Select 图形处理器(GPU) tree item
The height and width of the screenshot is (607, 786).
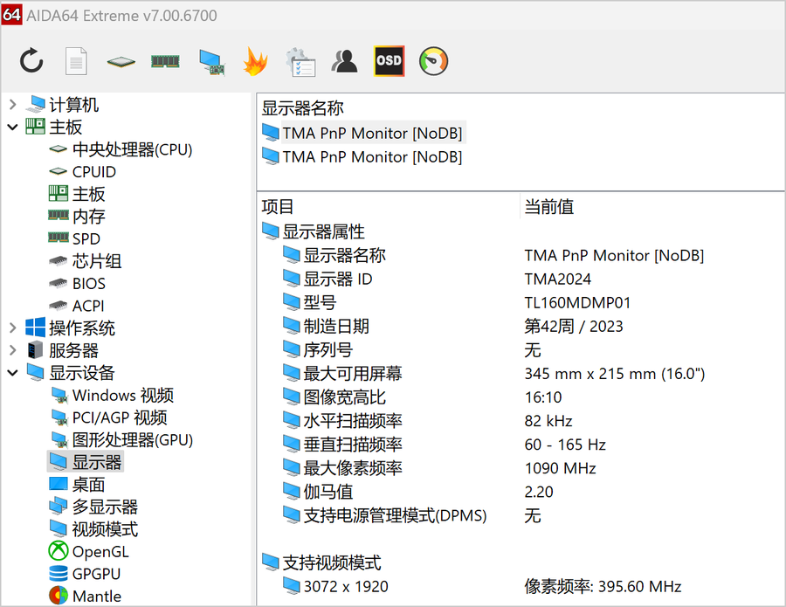tap(133, 439)
